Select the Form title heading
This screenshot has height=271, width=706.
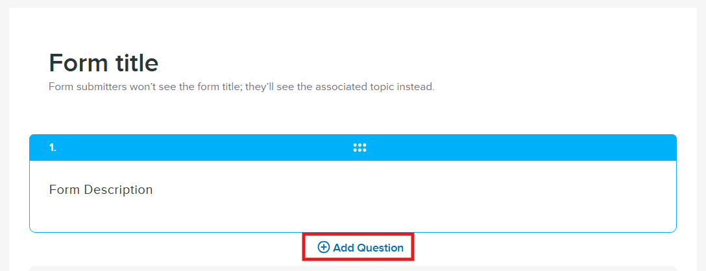click(x=103, y=63)
